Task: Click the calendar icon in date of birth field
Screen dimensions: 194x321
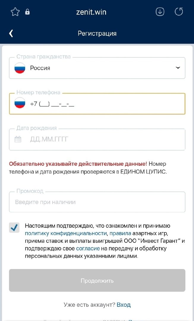Action: 18,139
